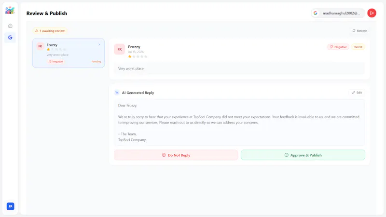Click the Negative tag on list card
The width and height of the screenshot is (386, 217).
coord(55,62)
